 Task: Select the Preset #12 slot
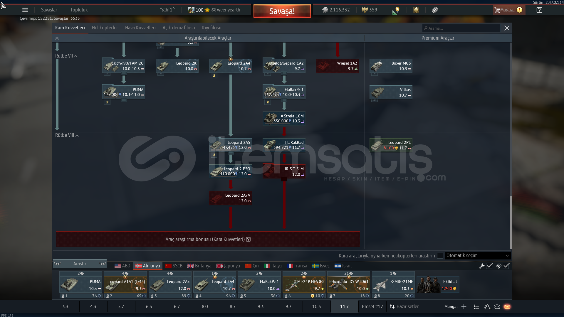tap(372, 307)
